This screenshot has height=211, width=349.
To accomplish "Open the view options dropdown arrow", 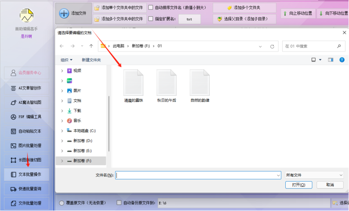I will [320, 60].
